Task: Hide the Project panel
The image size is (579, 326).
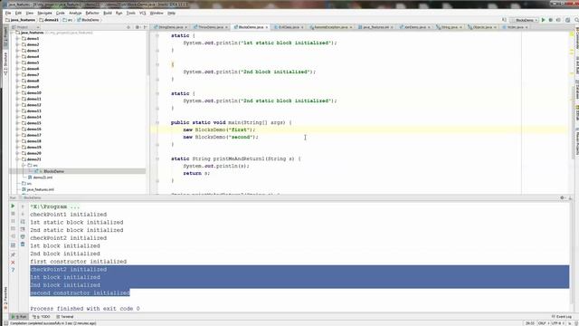Action: pos(145,27)
